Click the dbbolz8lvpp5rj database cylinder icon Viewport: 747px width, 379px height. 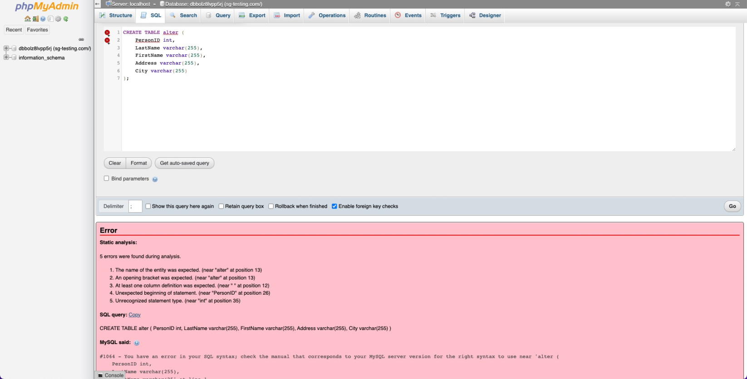pos(14,49)
